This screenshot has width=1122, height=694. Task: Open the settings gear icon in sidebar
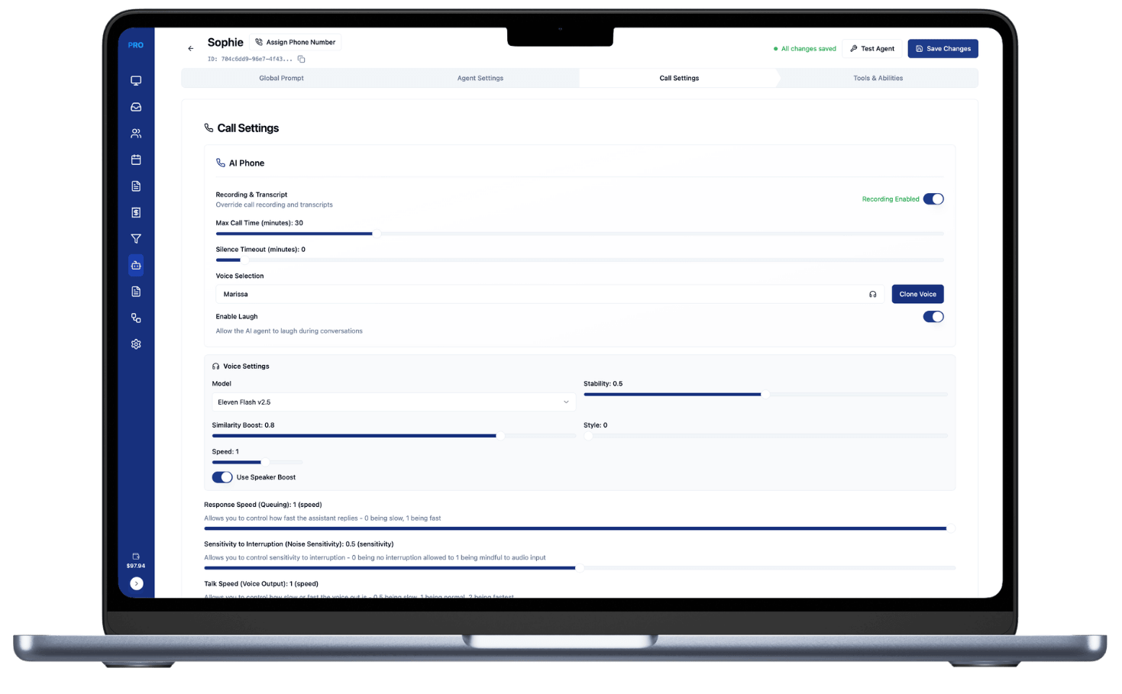[x=136, y=344]
